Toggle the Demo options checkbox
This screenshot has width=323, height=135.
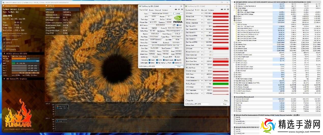[4, 39]
